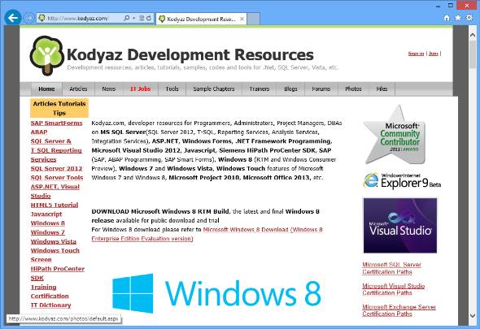The height and width of the screenshot is (329, 480).
Task: Open the address bar dropdown arrow
Action: tap(133, 18)
